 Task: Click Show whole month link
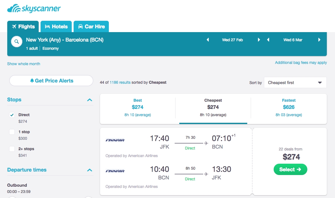24,64
